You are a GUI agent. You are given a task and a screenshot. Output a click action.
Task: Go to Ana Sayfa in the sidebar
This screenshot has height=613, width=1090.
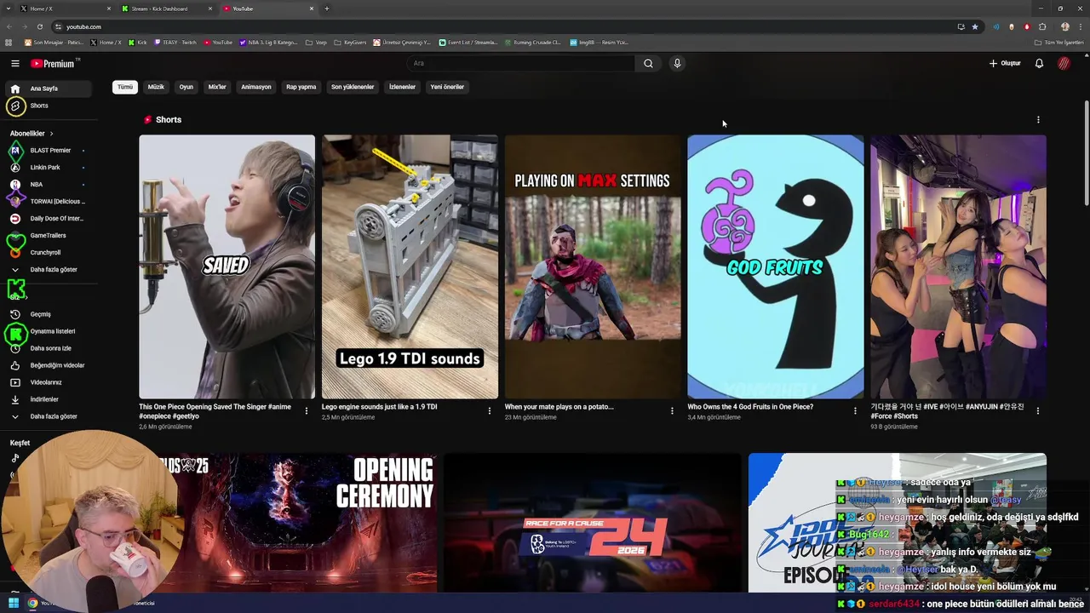coord(49,89)
